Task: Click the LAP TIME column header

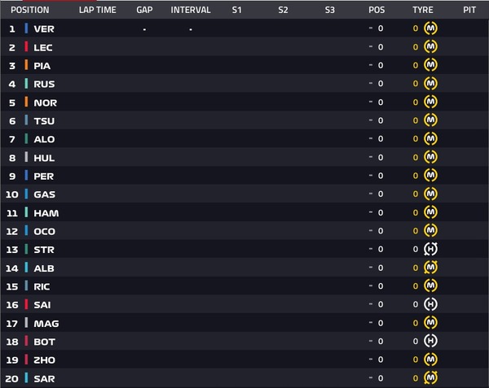Action: click(97, 10)
